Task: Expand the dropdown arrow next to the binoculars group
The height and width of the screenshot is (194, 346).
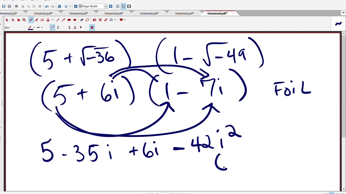Action: [70, 6]
